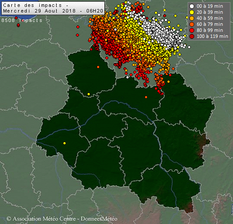The image size is (233, 224).
Task: Click the '100 à 119 min' legend label
Action: [212, 36]
